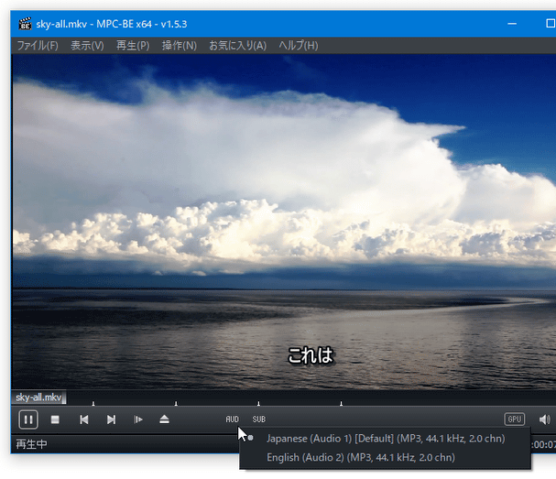Viewport: 556px width, 479px height.
Task: Open the 表示(V) menu
Action: point(87,46)
